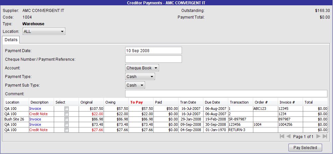Sort by the Invoice # column header
This screenshot has width=333, height=154.
click(x=291, y=102)
